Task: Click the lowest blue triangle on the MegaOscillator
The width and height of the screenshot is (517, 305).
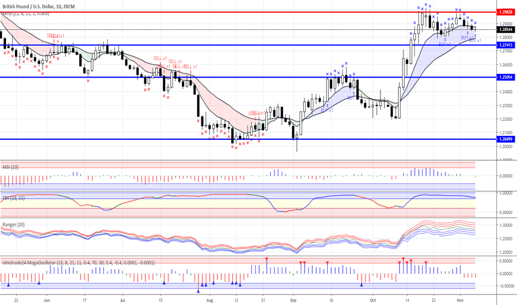Action: tap(198, 291)
